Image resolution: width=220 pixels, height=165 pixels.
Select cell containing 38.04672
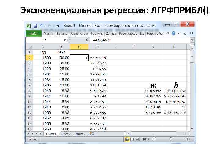coord(97,63)
